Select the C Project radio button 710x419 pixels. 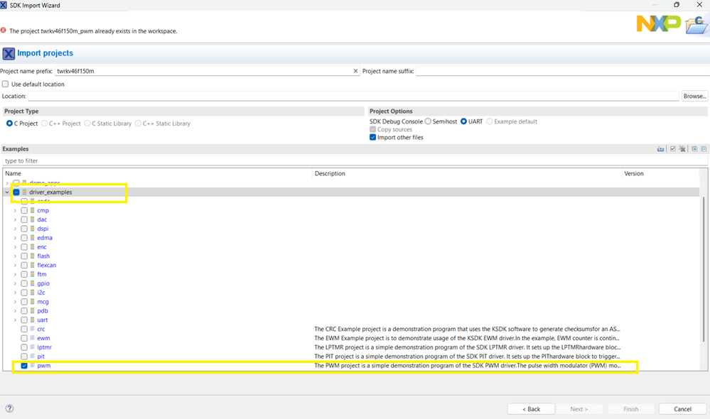(x=9, y=124)
